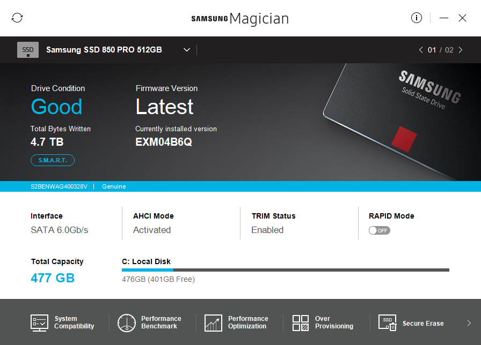Click the Performance Benchmark gauge icon
The image size is (481, 345).
point(126,322)
